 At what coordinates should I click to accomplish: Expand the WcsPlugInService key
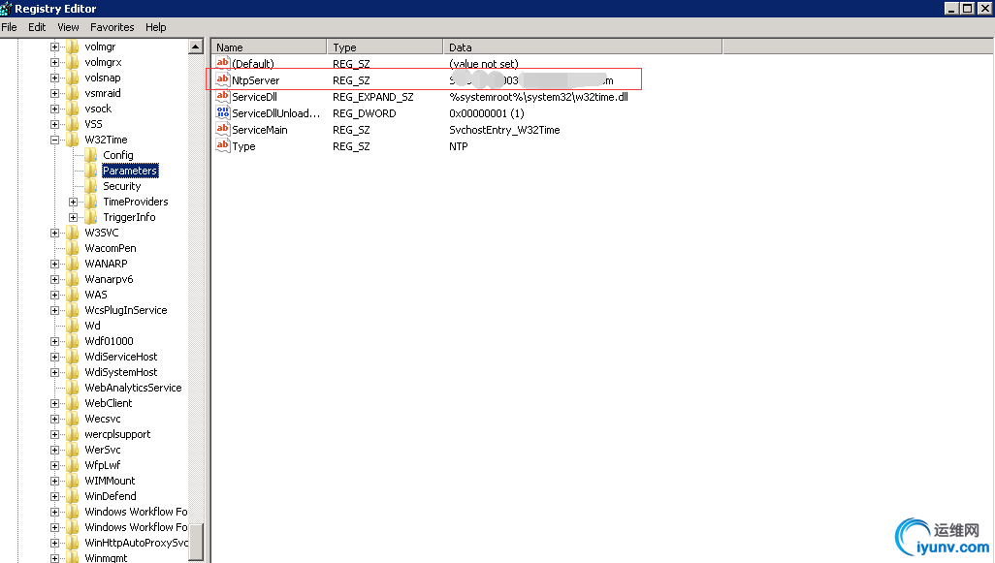coord(54,311)
